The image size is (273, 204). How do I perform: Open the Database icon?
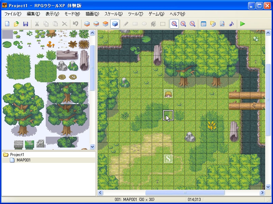(203, 23)
